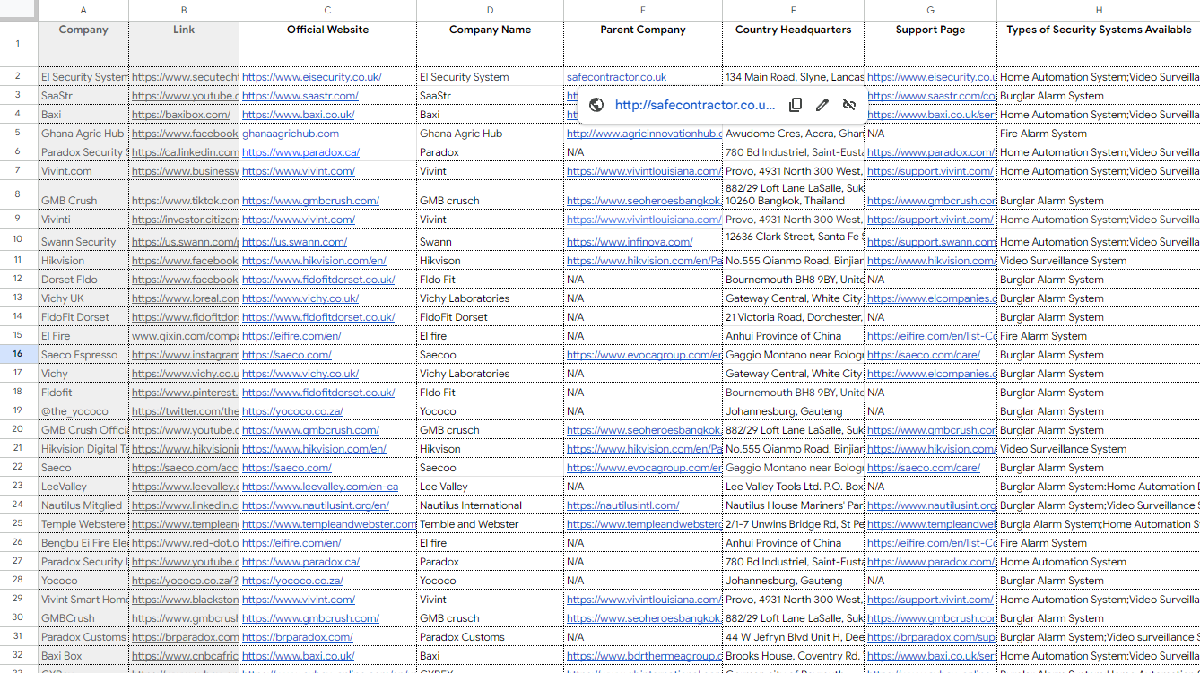Select column C header
The height and width of the screenshot is (673, 1200).
pos(327,10)
